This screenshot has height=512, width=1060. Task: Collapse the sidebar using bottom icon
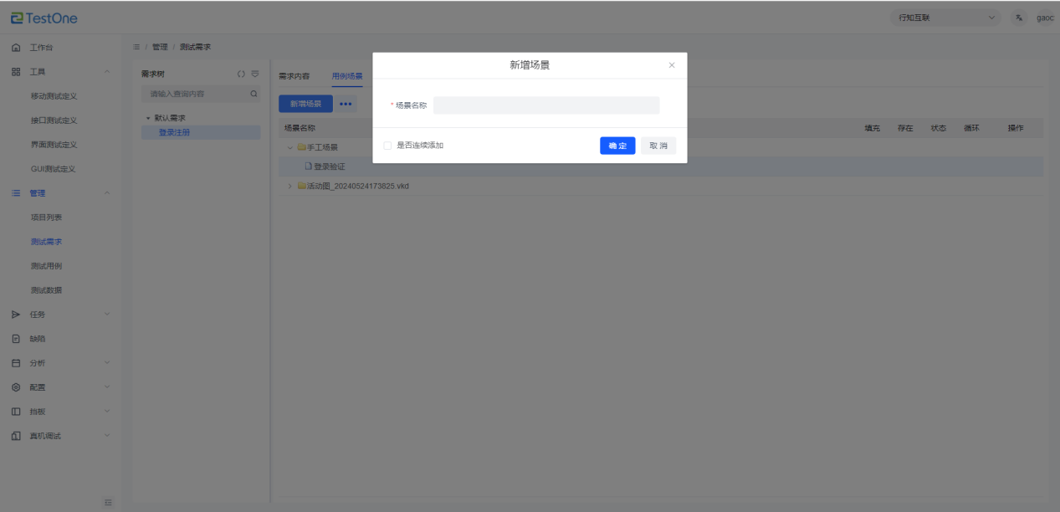point(108,502)
